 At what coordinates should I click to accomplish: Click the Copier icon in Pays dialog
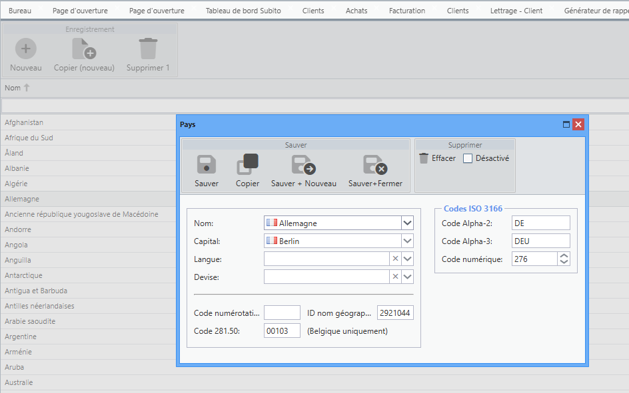point(247,164)
